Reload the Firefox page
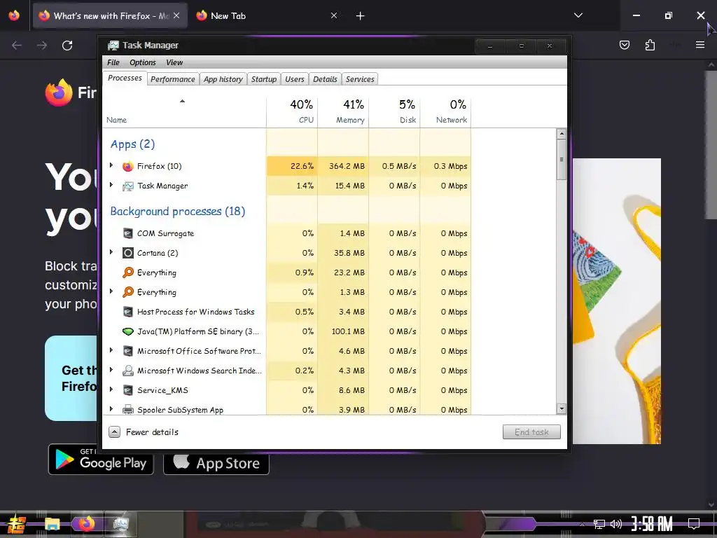This screenshot has width=717, height=538. pos(67,46)
